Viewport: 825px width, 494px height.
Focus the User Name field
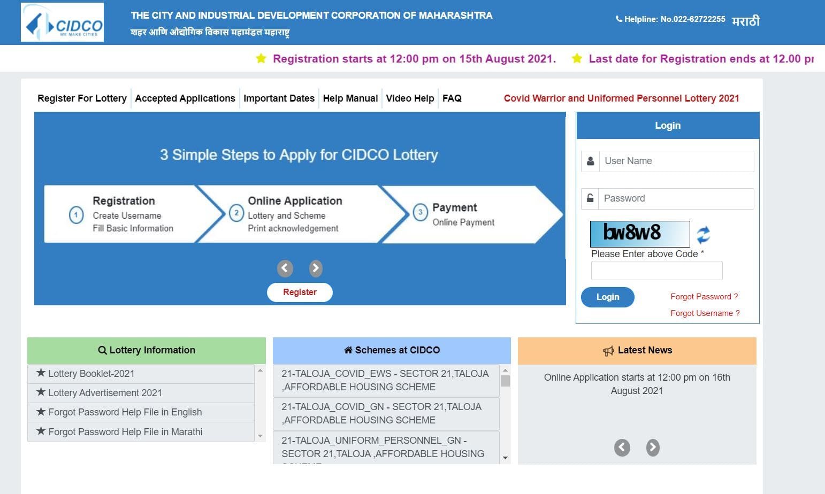coord(676,161)
